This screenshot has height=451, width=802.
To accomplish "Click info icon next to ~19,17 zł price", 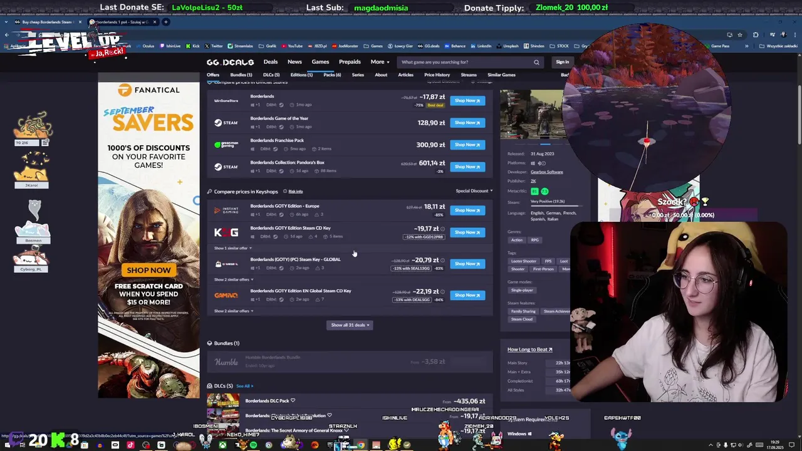I will [x=442, y=229].
